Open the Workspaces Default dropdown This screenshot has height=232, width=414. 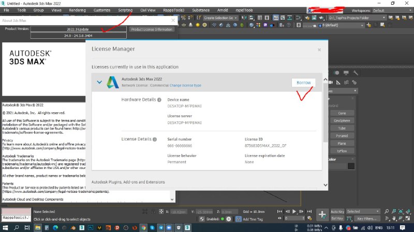coord(392,10)
